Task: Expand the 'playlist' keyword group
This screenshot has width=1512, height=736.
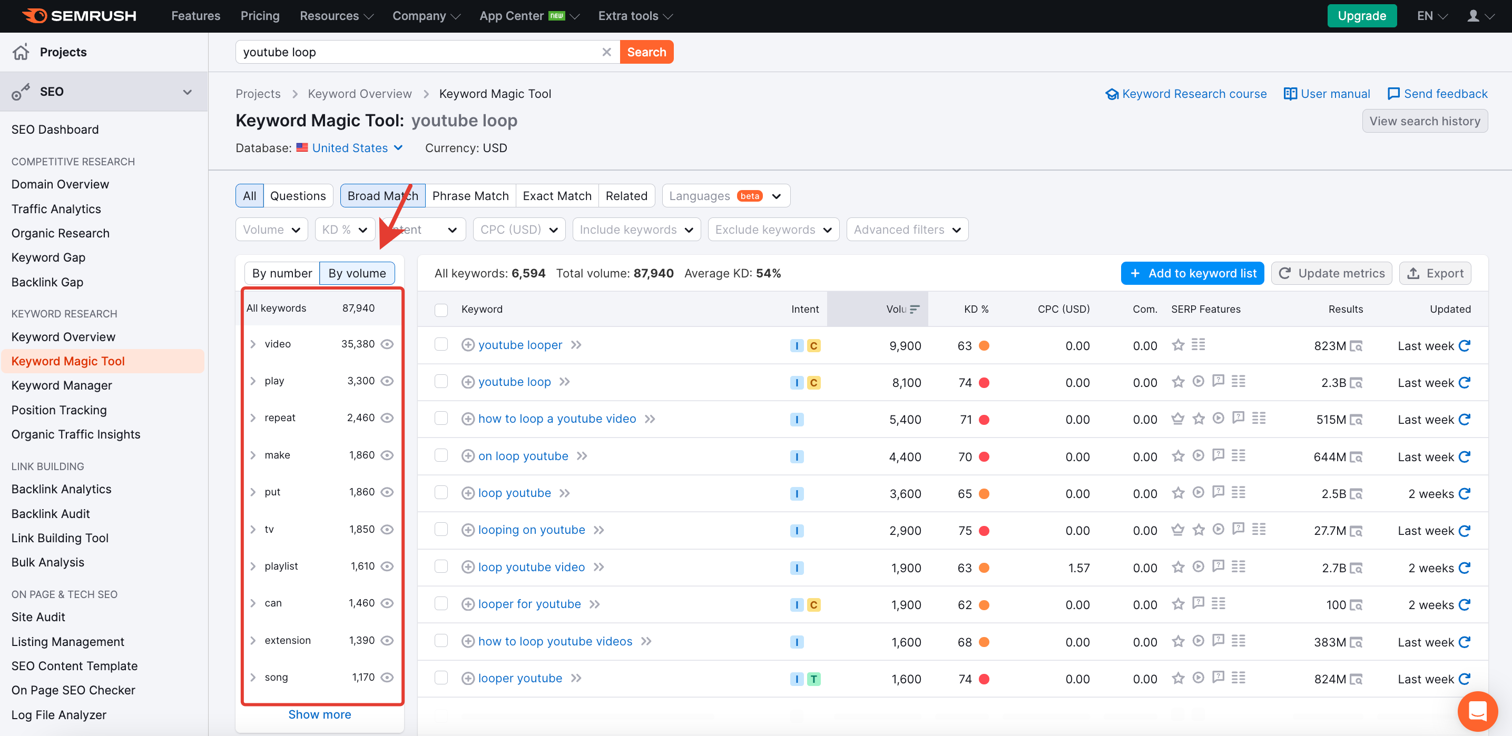Action: coord(253,566)
